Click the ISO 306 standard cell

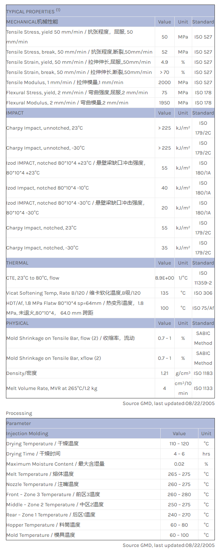coord(203,293)
